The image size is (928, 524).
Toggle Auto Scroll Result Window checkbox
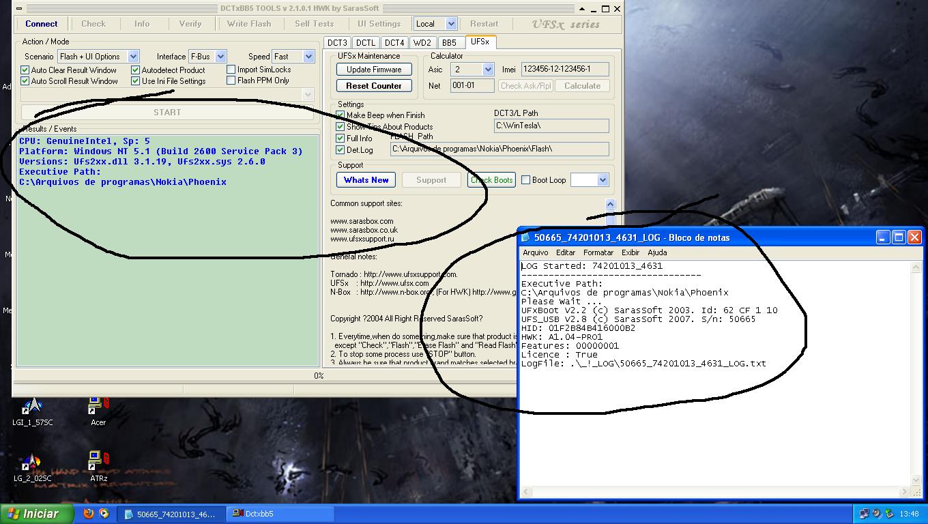click(x=25, y=81)
